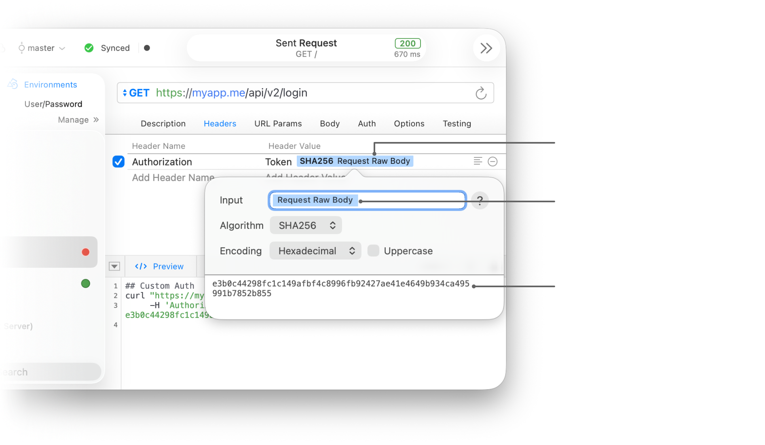Expand panel with double chevron button

486,48
